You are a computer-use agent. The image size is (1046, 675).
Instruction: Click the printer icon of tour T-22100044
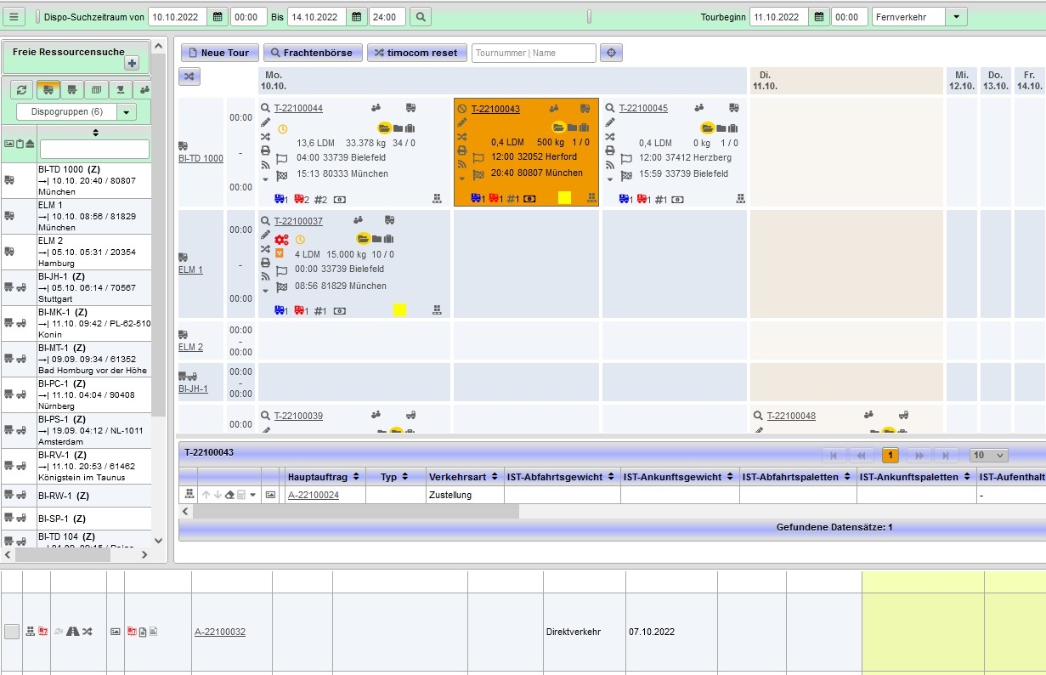(x=265, y=150)
